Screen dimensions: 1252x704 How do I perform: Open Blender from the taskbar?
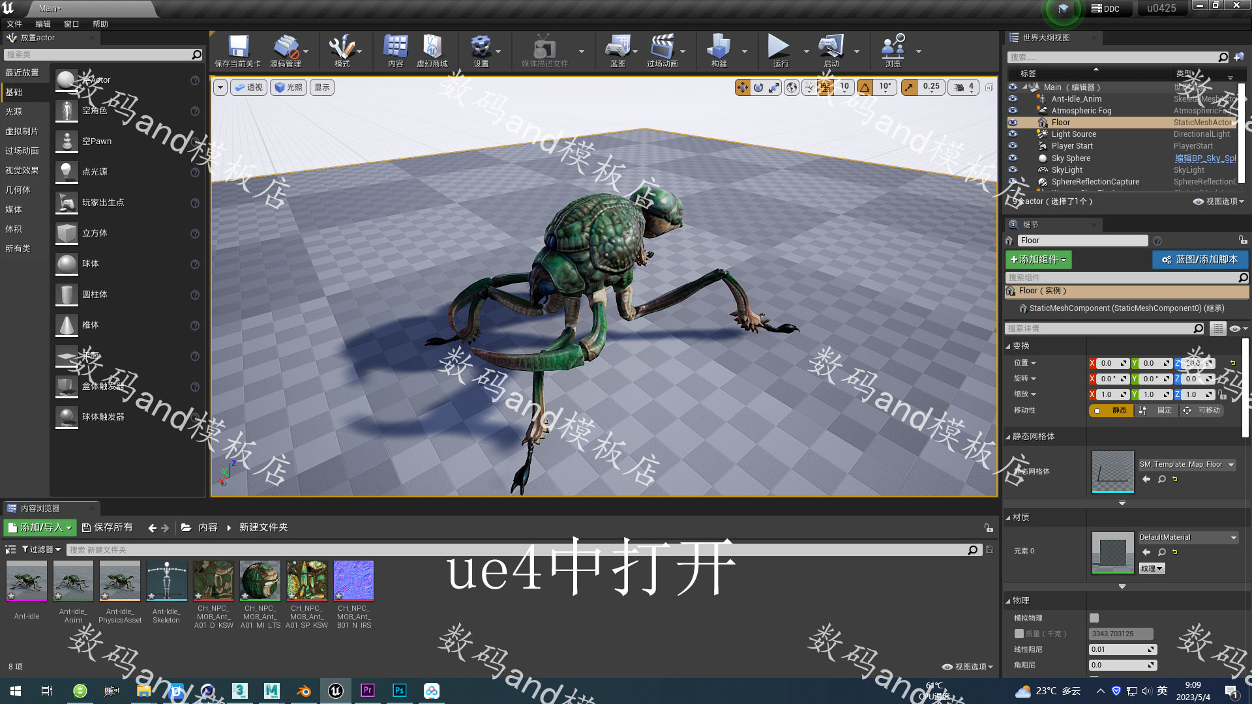pyautogui.click(x=304, y=691)
